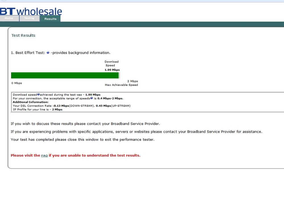The image size is (284, 202).
Task: Click help icon after 'acceptable range of speeds'
Action: click(x=92, y=98)
